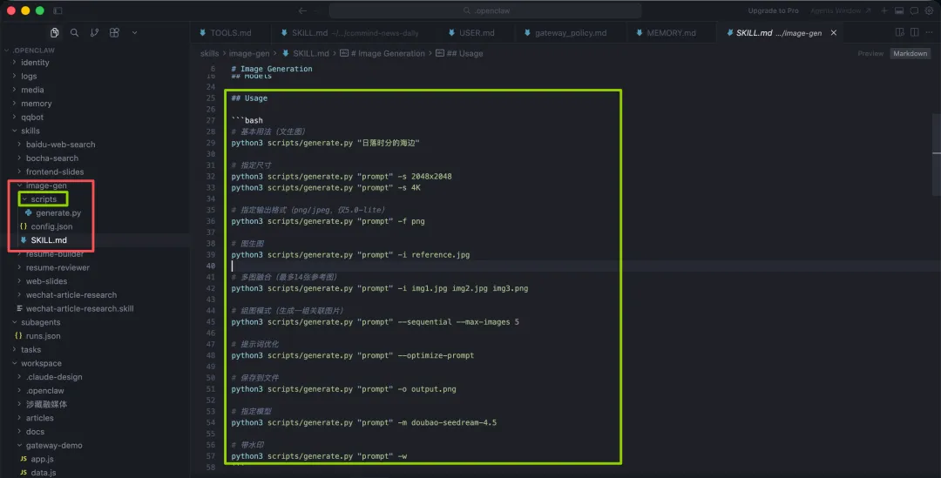Expand the media folder
941x478 pixels.
tap(32, 90)
